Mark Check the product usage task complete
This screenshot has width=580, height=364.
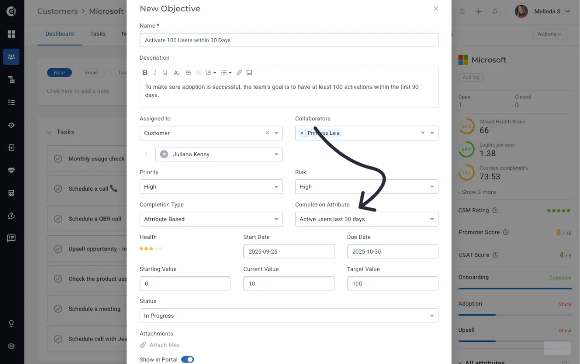tap(58, 279)
